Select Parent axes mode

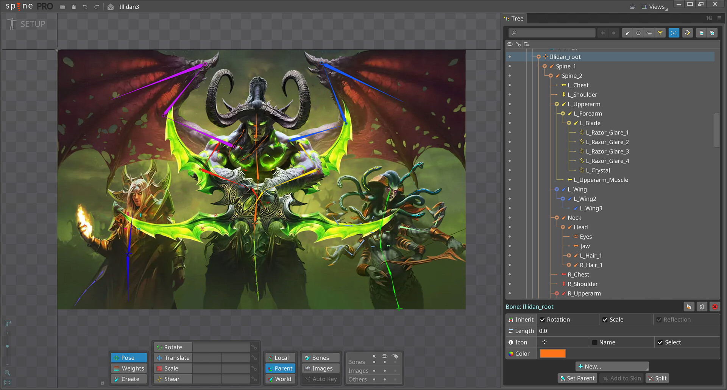pyautogui.click(x=280, y=368)
